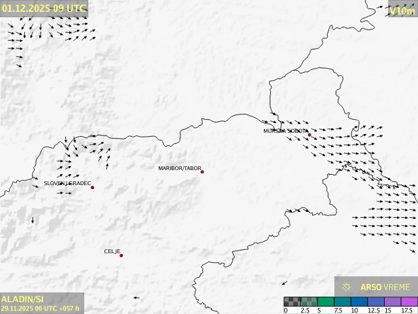Screen dimensions: 418x314
Task: Click the forecast run time 29.11.2025 text
Action: tap(40, 308)
